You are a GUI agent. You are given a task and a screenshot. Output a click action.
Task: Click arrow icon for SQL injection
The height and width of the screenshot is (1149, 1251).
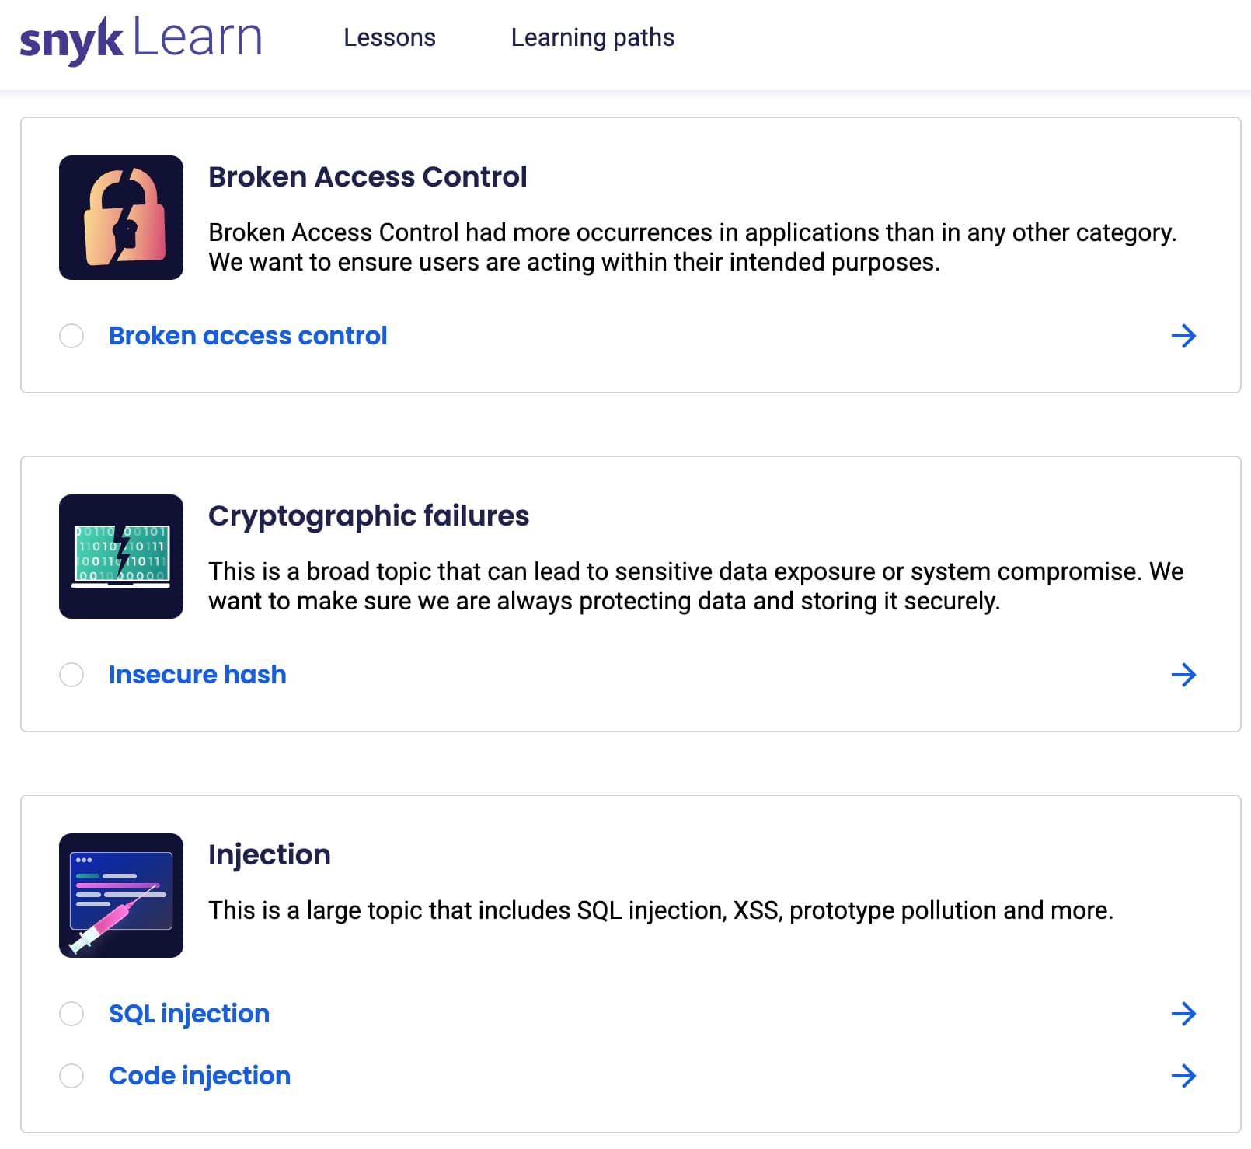click(1183, 1014)
